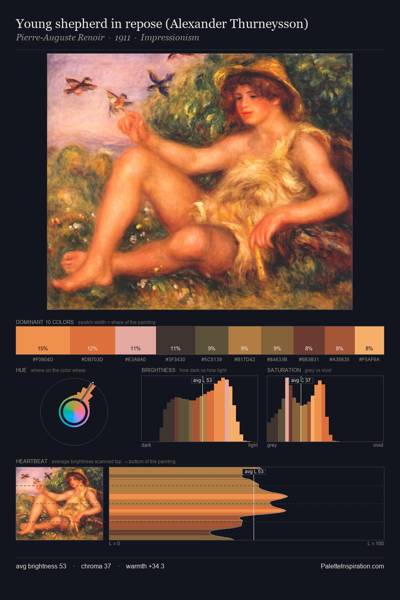Select the maroon #6B3B31 swatch
400x600 pixels.
pyautogui.click(x=309, y=340)
